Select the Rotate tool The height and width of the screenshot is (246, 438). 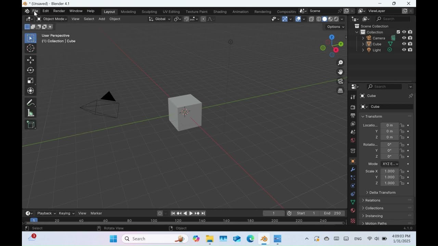[x=30, y=70]
